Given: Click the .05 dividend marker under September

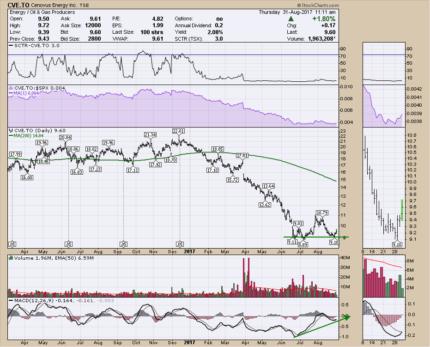Looking at the screenshot, I should tap(123, 244).
